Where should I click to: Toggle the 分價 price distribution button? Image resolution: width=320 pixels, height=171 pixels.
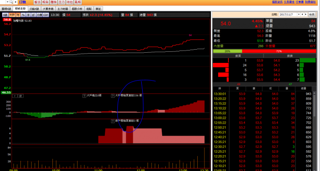click(x=39, y=15)
